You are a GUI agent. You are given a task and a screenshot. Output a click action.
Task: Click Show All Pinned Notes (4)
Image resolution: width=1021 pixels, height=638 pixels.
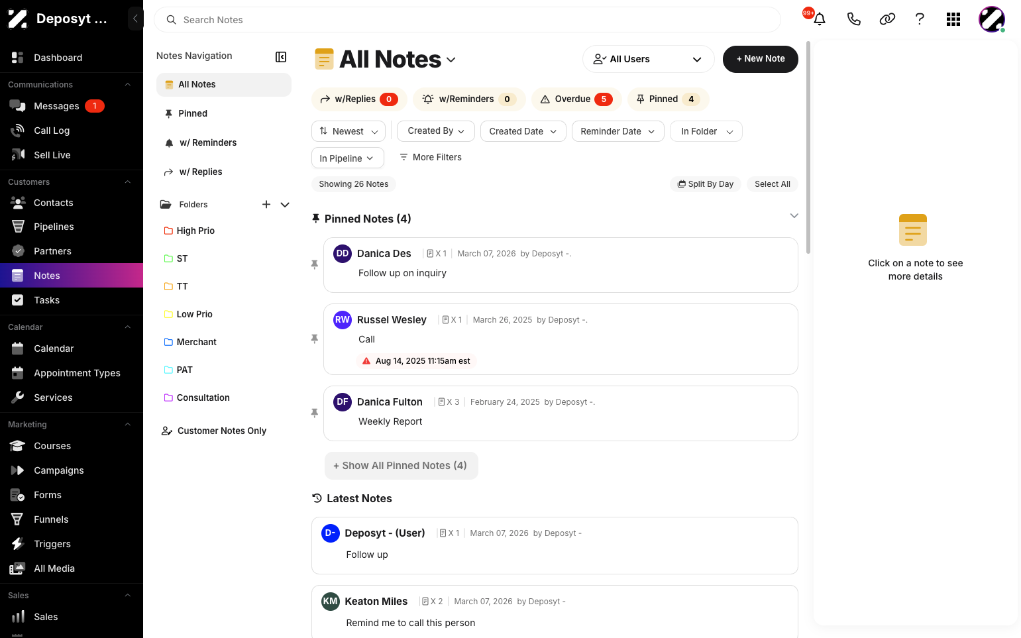[x=402, y=466]
